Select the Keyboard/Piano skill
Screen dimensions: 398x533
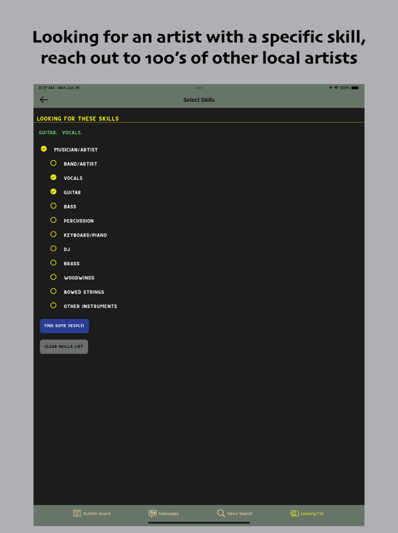click(79, 235)
